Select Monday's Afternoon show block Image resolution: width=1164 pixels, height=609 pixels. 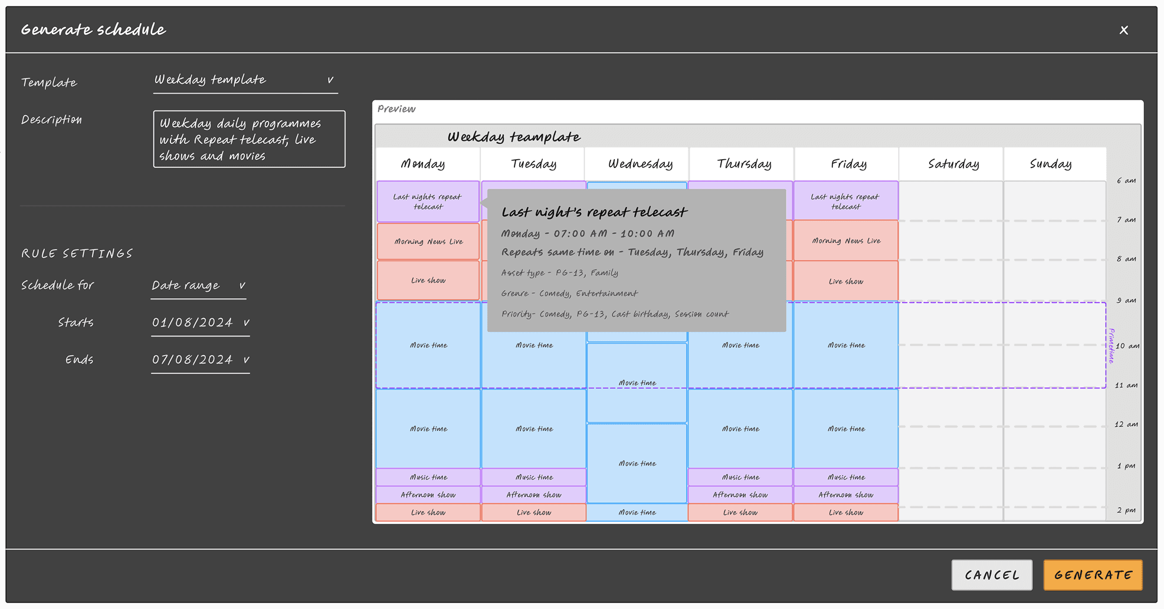pyautogui.click(x=428, y=495)
